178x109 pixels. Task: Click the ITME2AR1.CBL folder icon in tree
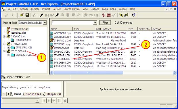click(13, 47)
